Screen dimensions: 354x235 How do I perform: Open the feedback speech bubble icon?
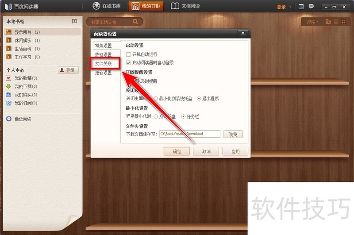pyautogui.click(x=311, y=7)
